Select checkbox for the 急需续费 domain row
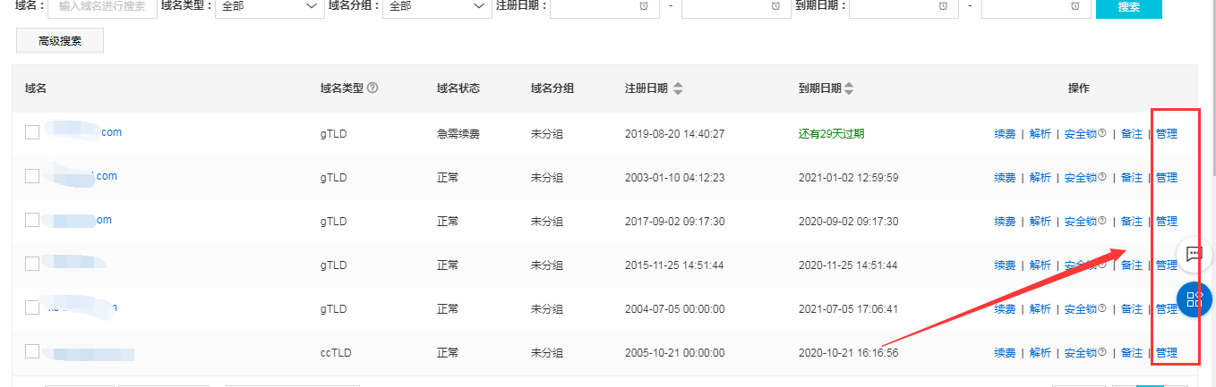Image resolution: width=1216 pixels, height=387 pixels. [x=32, y=132]
